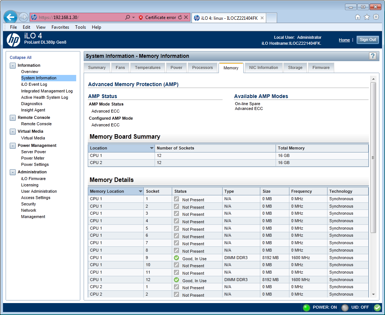Open Integrated Management Log in sidebar
The height and width of the screenshot is (315, 385).
coord(47,91)
